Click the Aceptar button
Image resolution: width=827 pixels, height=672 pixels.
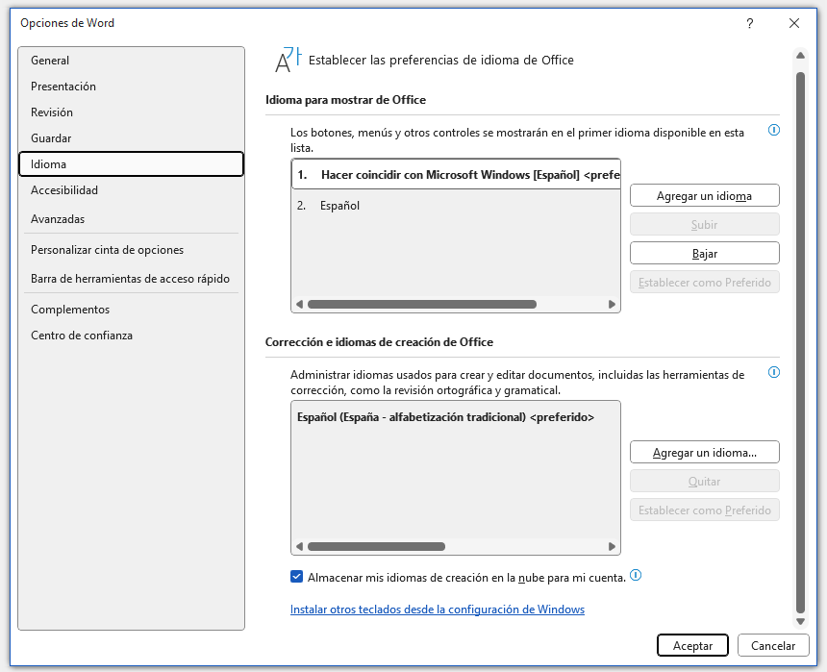692,645
